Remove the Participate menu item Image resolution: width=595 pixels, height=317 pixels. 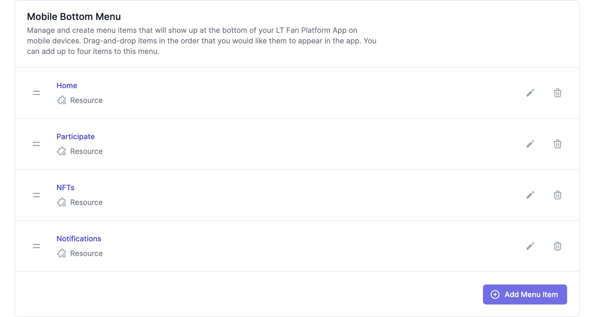click(x=557, y=144)
